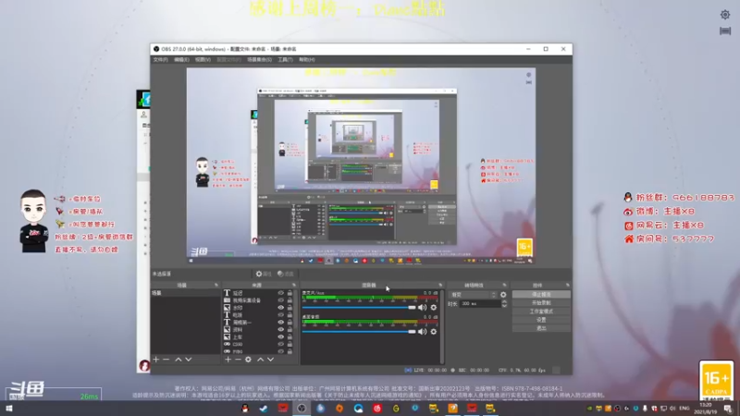Toggle visibility of the 上车 image source

click(x=281, y=336)
